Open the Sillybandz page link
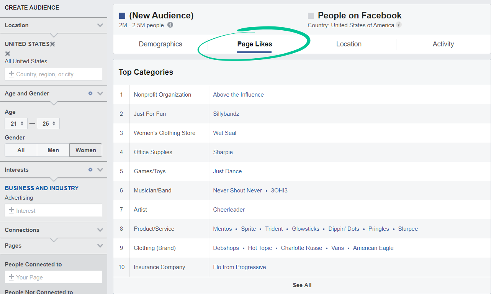This screenshot has height=294, width=491. click(226, 114)
